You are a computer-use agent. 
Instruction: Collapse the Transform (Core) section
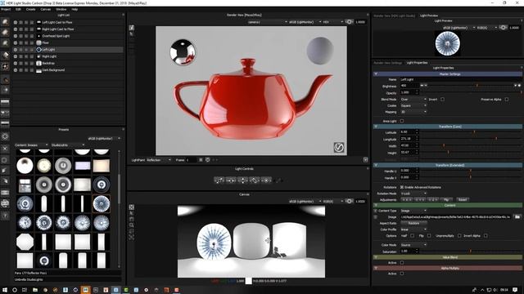[376, 127]
